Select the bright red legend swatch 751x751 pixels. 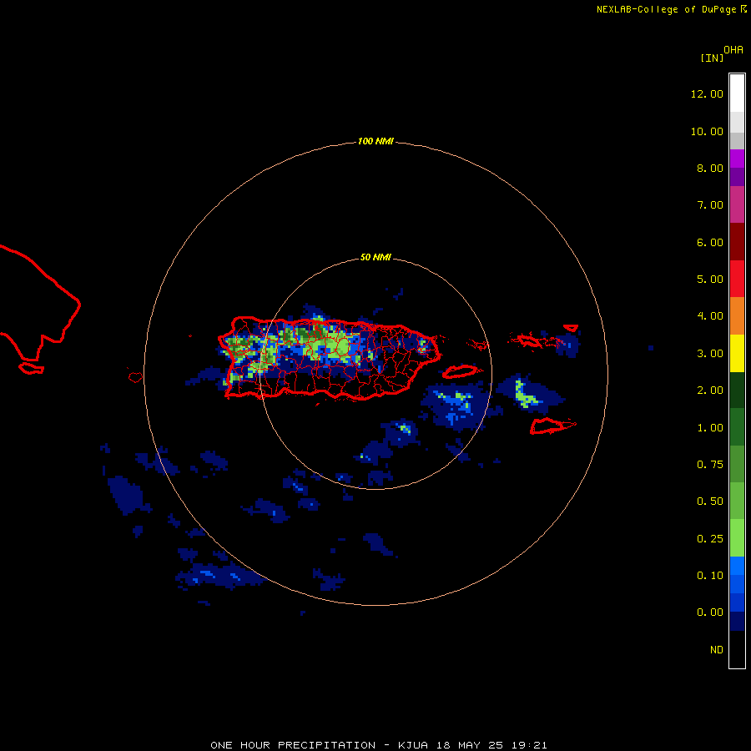click(737, 279)
